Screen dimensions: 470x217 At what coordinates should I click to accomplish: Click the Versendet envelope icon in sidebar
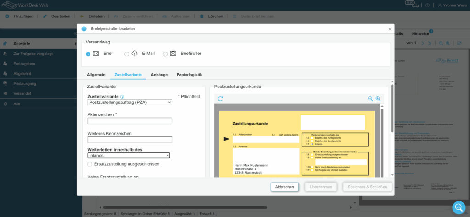click(x=5, y=93)
